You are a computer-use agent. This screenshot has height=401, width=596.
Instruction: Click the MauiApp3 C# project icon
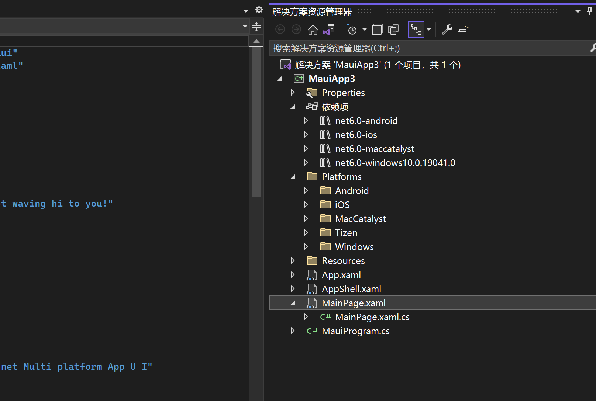click(299, 79)
